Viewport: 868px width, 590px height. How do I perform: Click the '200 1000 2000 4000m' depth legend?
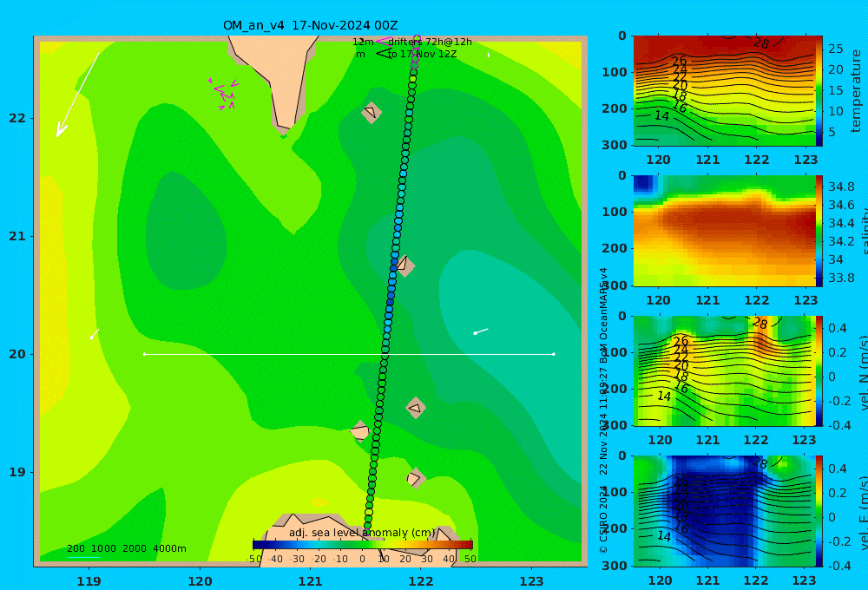coord(126,548)
